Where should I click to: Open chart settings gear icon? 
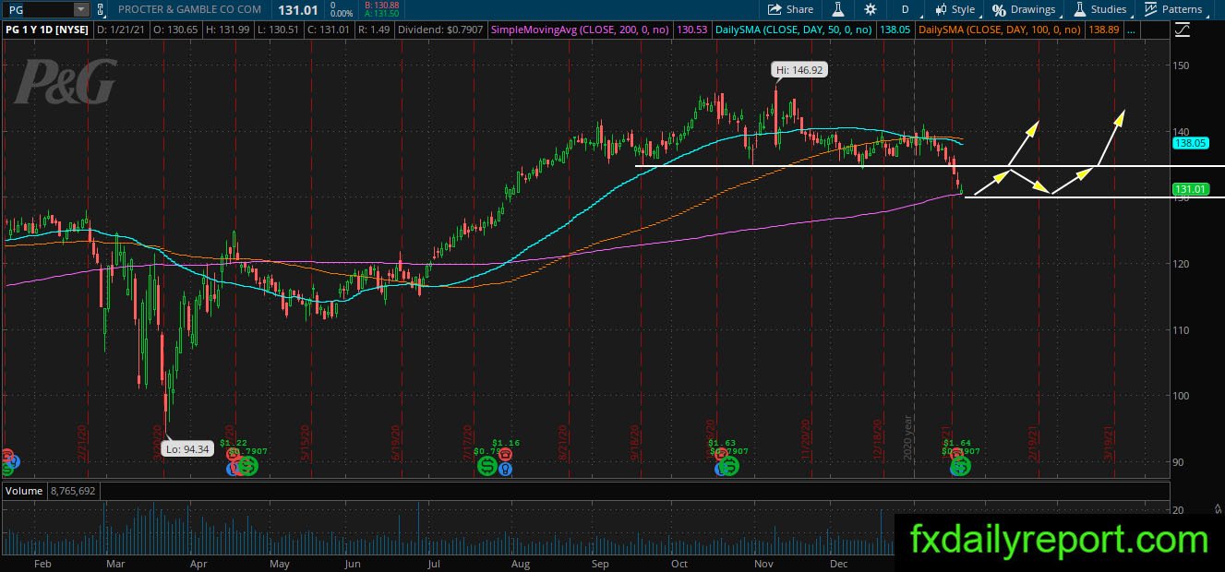point(871,9)
